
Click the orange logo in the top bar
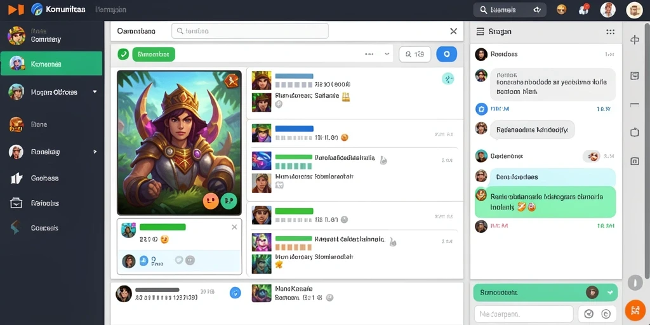(x=16, y=9)
